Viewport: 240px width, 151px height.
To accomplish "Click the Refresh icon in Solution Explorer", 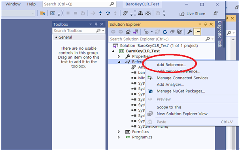I will click(x=165, y=32).
